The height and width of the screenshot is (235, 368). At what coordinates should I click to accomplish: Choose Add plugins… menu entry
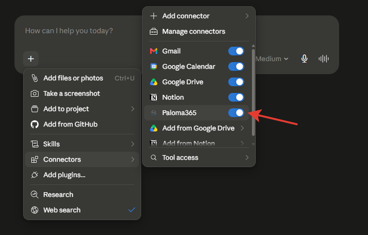point(82,175)
